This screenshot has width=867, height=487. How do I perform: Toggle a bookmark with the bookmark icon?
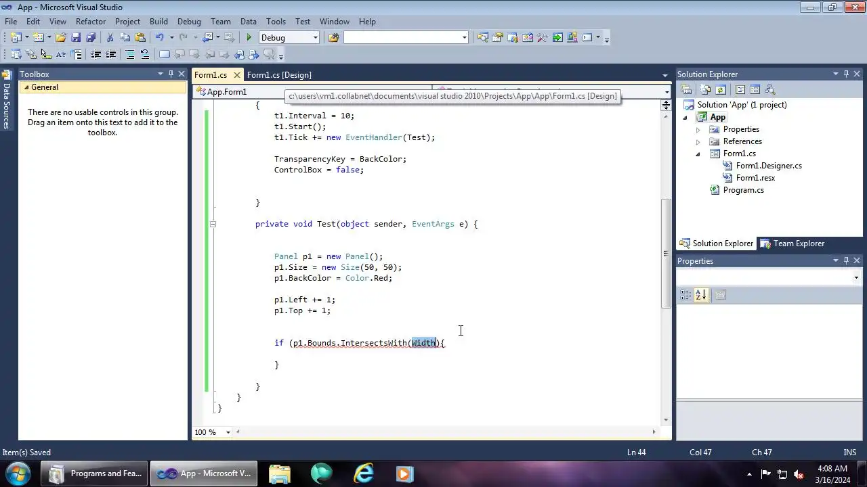point(165,55)
